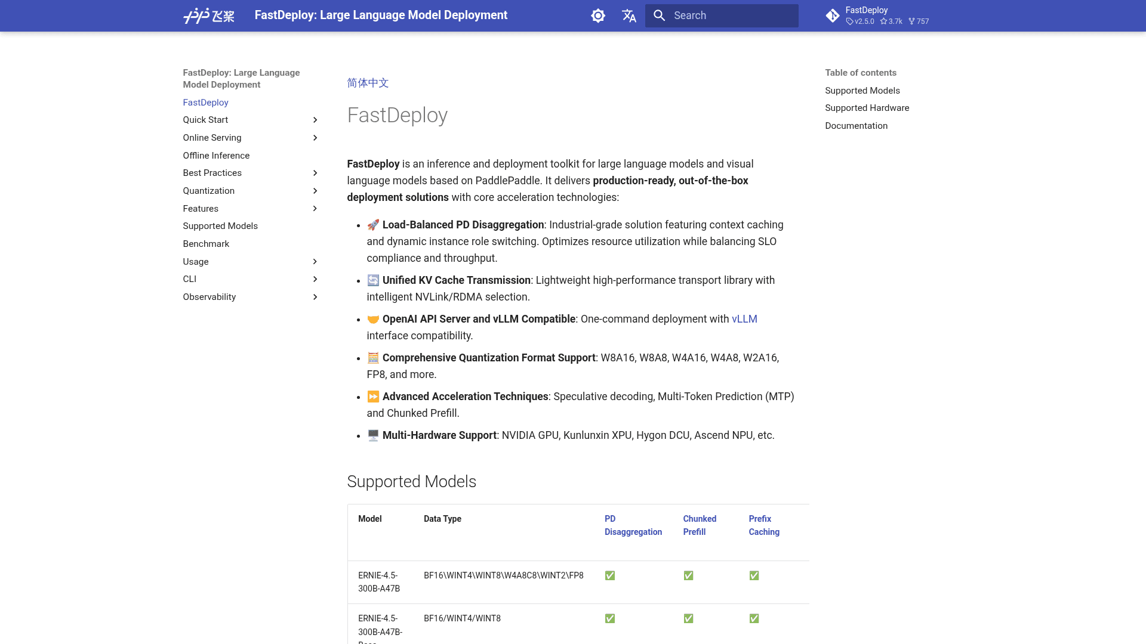The height and width of the screenshot is (644, 1146).
Task: Click BF16/WINT4/WINT8 data type cell
Action: tap(462, 618)
